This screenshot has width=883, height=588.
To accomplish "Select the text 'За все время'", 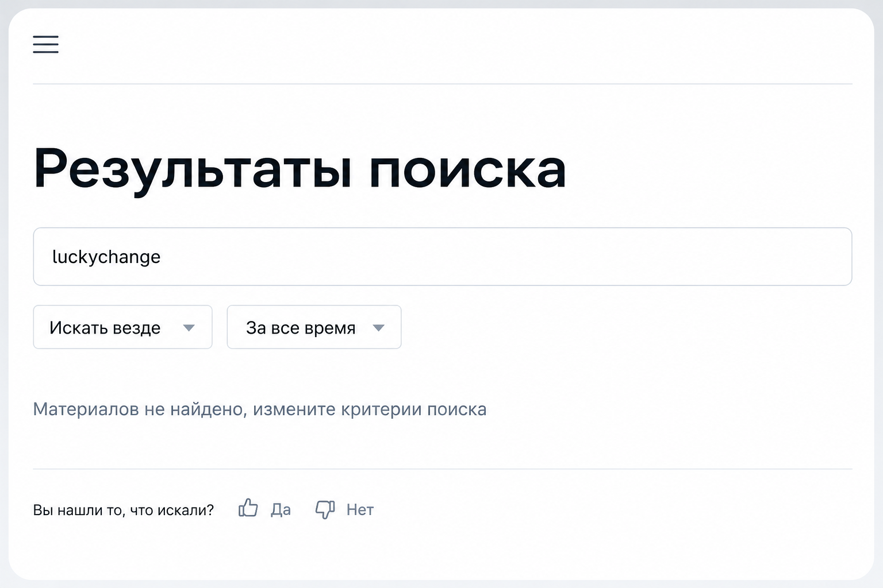I will [301, 328].
